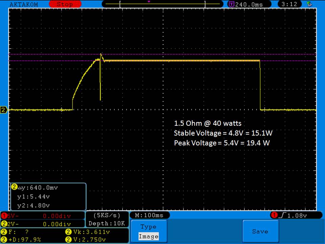The width and height of the screenshot is (325, 244).
Task: Click the red Stop status indicator
Action: tap(65, 4)
